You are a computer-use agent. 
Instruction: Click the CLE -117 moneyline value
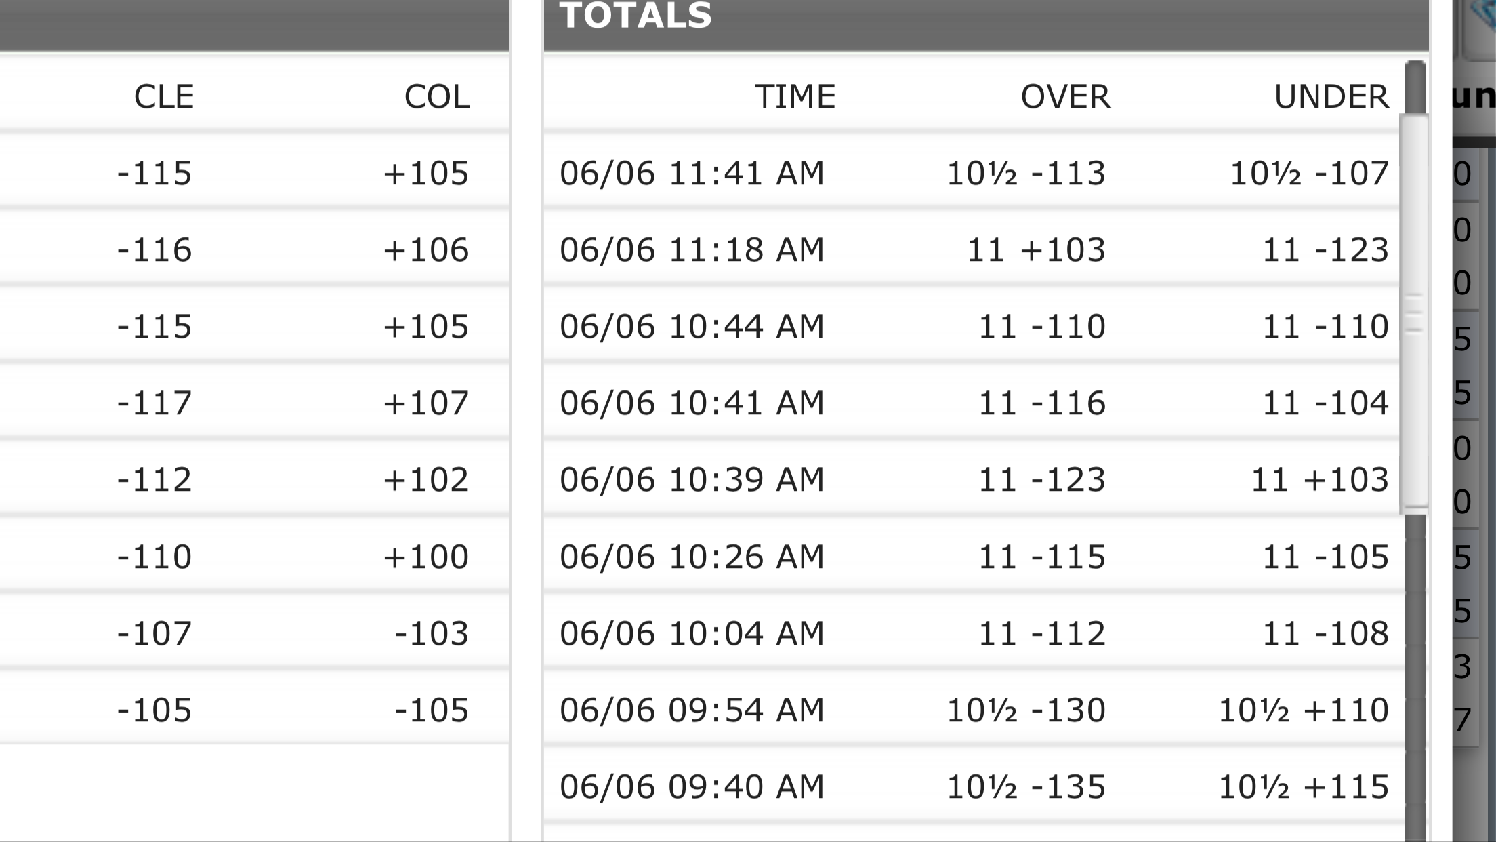pos(154,403)
